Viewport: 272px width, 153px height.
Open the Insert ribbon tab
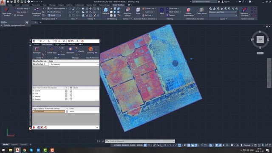[17, 5]
